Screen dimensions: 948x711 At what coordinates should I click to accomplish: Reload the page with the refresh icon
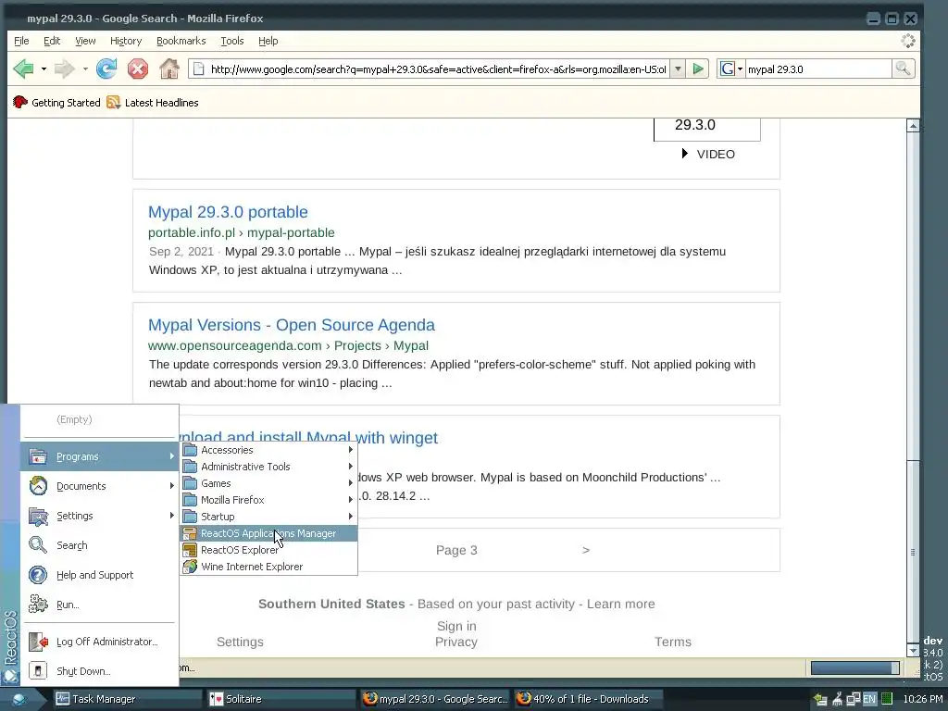pos(106,69)
